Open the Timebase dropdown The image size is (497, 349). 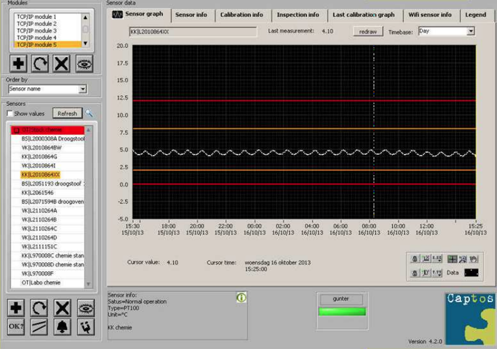[471, 31]
